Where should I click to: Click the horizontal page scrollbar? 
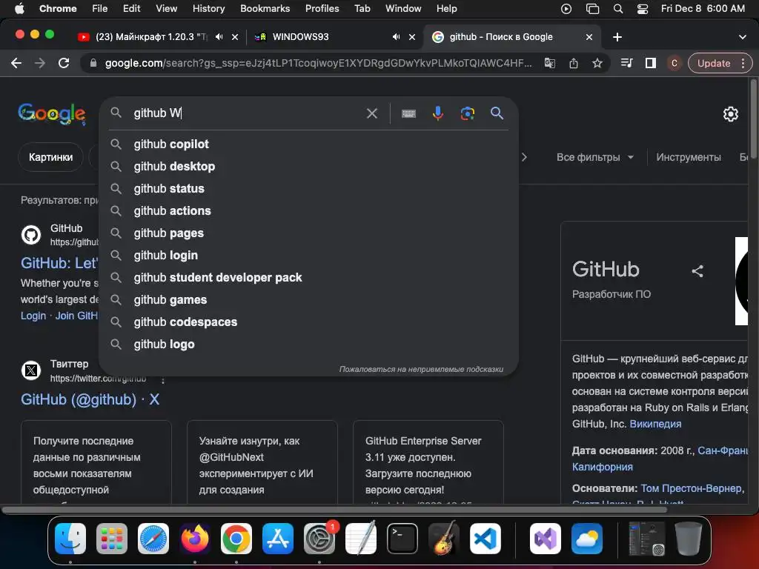pyautogui.click(x=336, y=510)
